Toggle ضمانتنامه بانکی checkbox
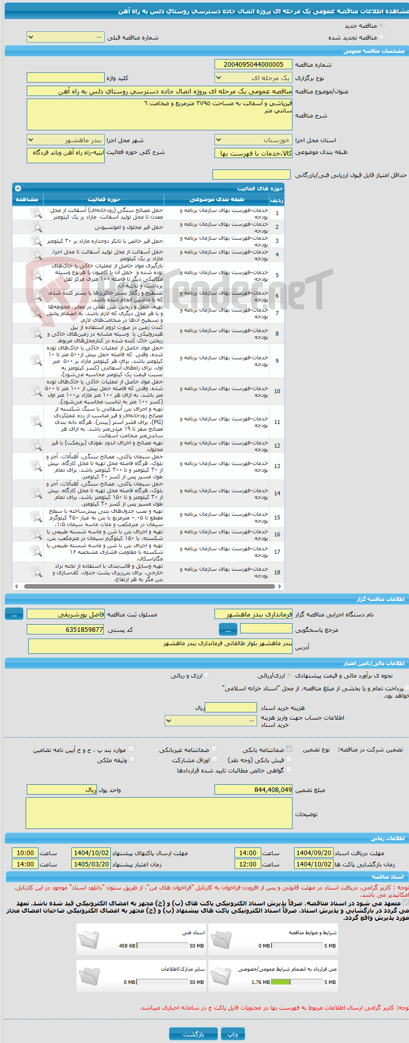Image resolution: width=409 pixels, height=1043 pixels. point(289,749)
